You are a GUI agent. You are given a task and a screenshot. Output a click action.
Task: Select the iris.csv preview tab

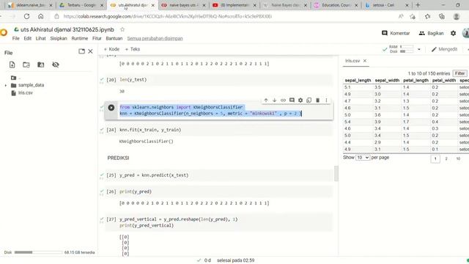[x=352, y=61]
